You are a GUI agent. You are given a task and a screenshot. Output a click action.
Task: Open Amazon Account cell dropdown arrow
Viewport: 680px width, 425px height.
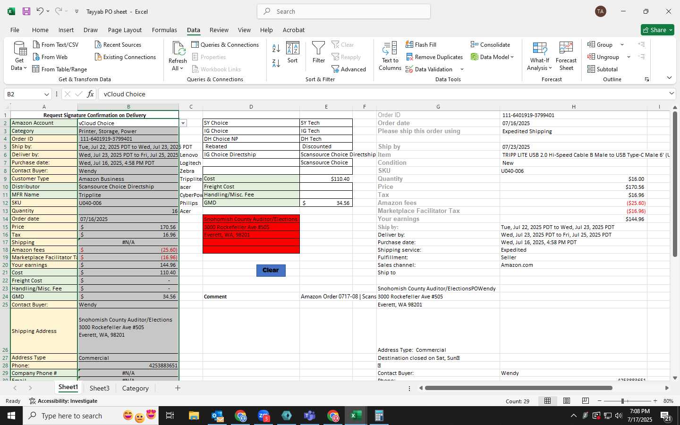point(183,123)
